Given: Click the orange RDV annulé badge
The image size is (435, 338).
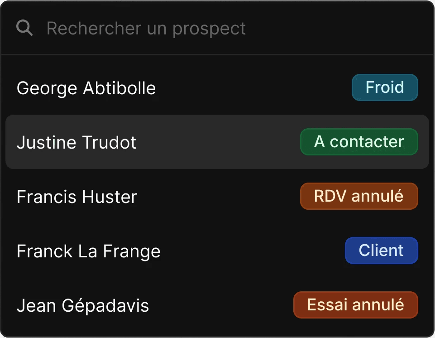Looking at the screenshot, I should coord(359,196).
